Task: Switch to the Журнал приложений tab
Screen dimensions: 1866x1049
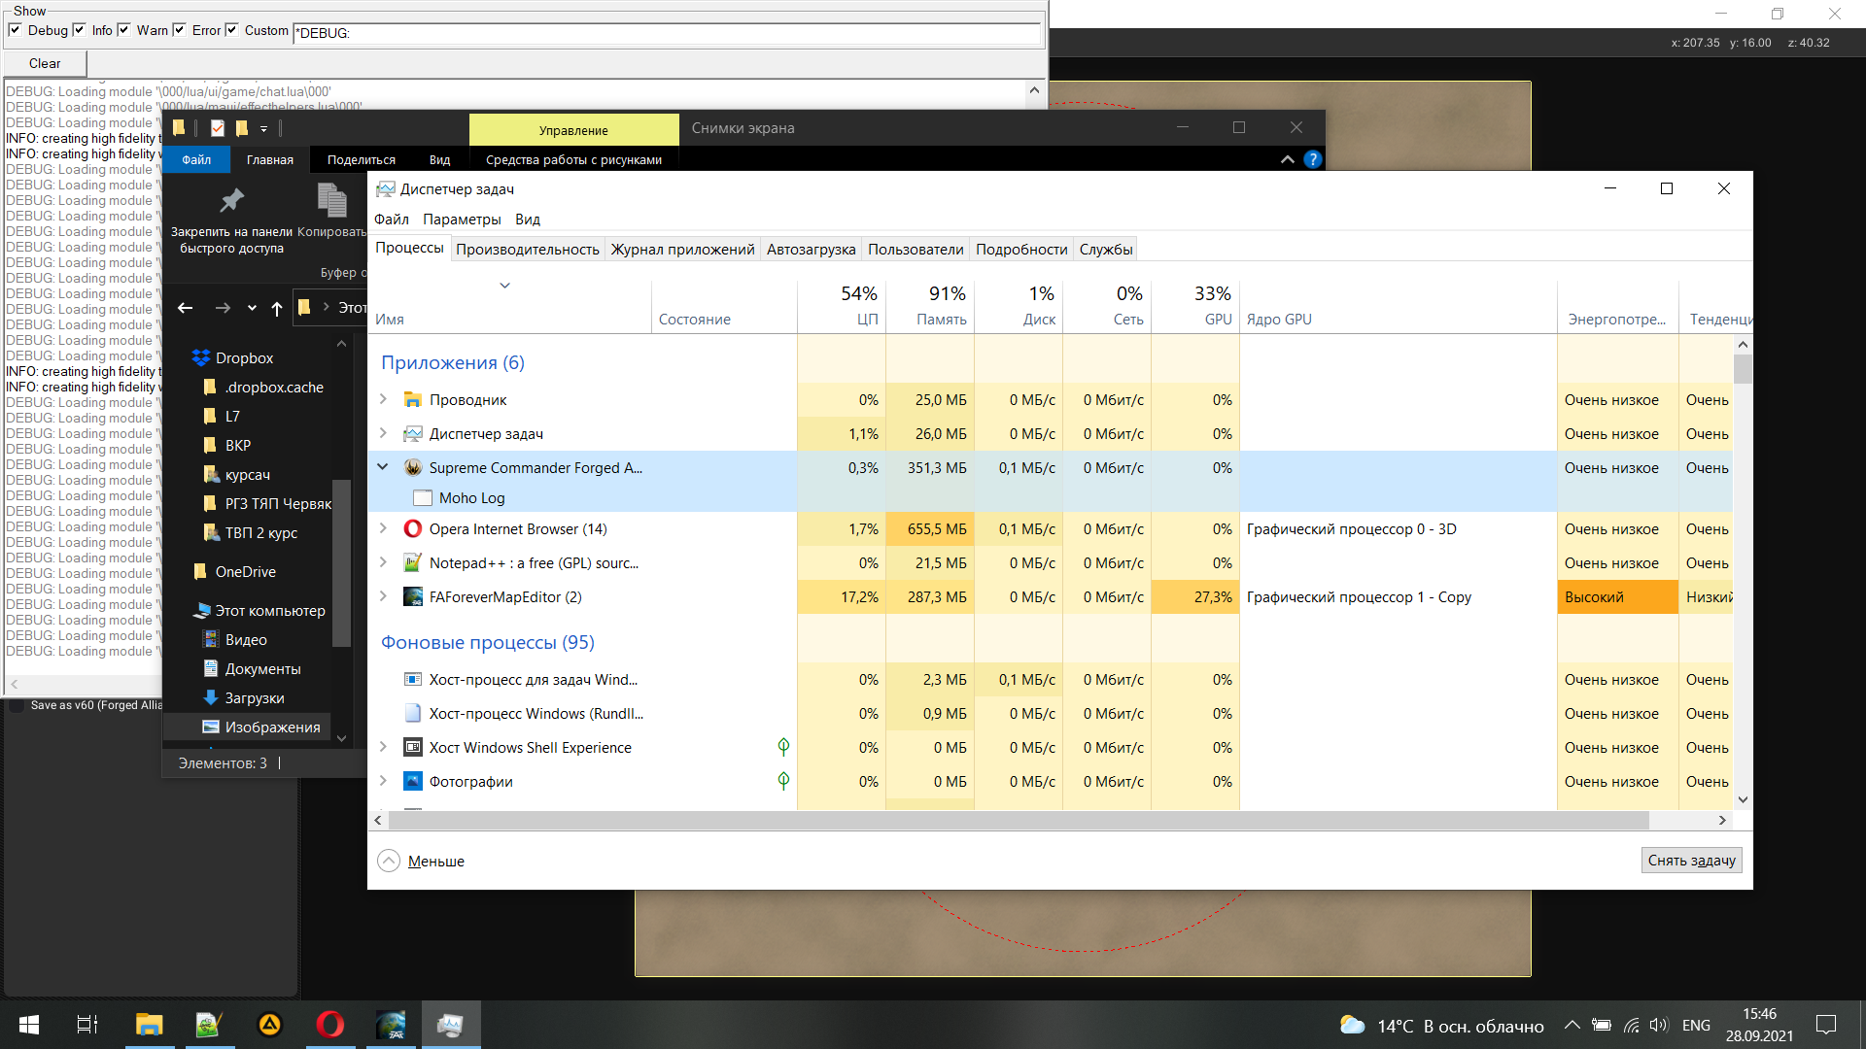Action: pyautogui.click(x=682, y=249)
